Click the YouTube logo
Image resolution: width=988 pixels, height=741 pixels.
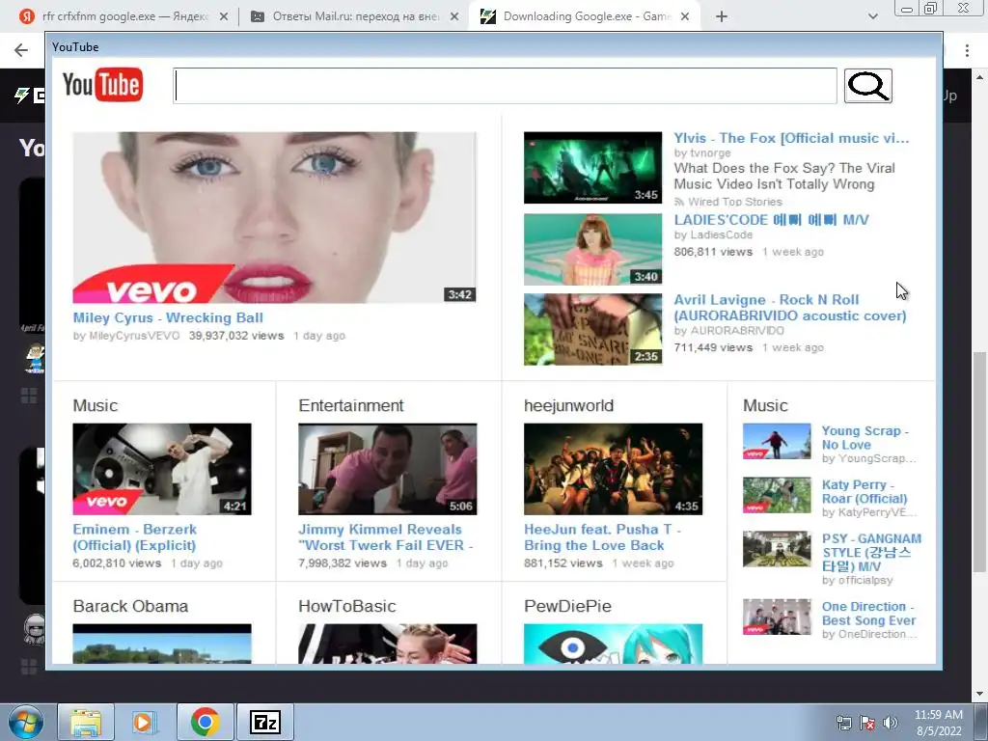(x=102, y=85)
